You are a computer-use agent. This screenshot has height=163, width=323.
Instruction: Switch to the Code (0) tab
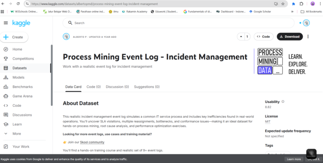93,87
